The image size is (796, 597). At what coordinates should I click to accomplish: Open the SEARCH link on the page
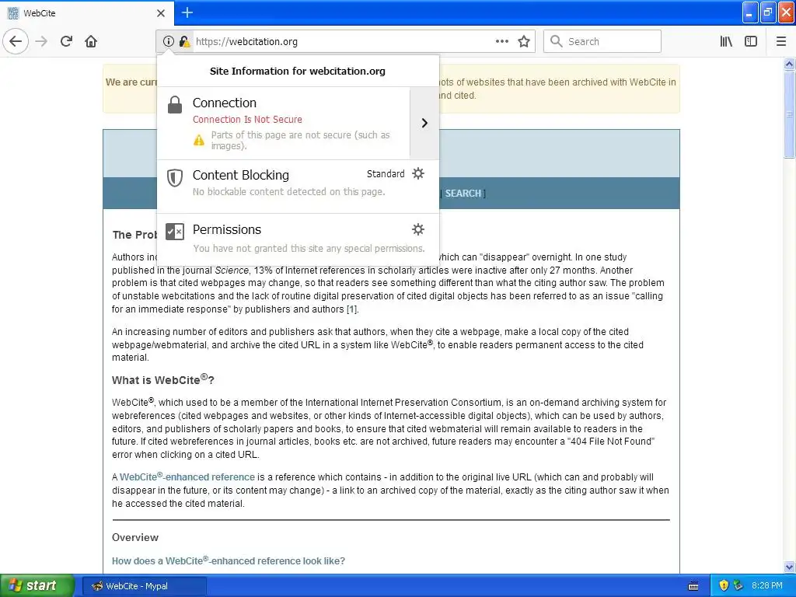463,194
